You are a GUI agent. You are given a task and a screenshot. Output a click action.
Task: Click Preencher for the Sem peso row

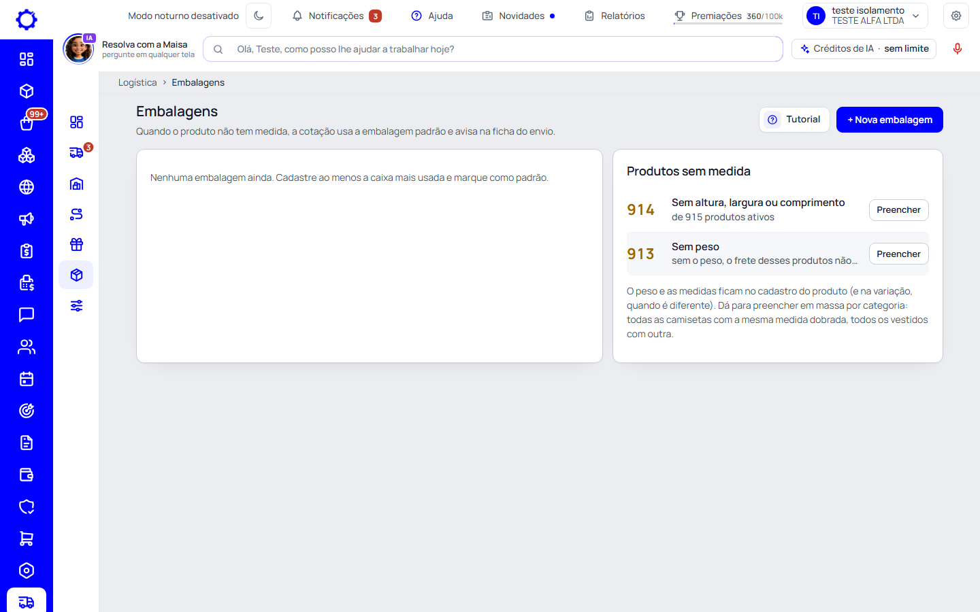pyautogui.click(x=898, y=254)
